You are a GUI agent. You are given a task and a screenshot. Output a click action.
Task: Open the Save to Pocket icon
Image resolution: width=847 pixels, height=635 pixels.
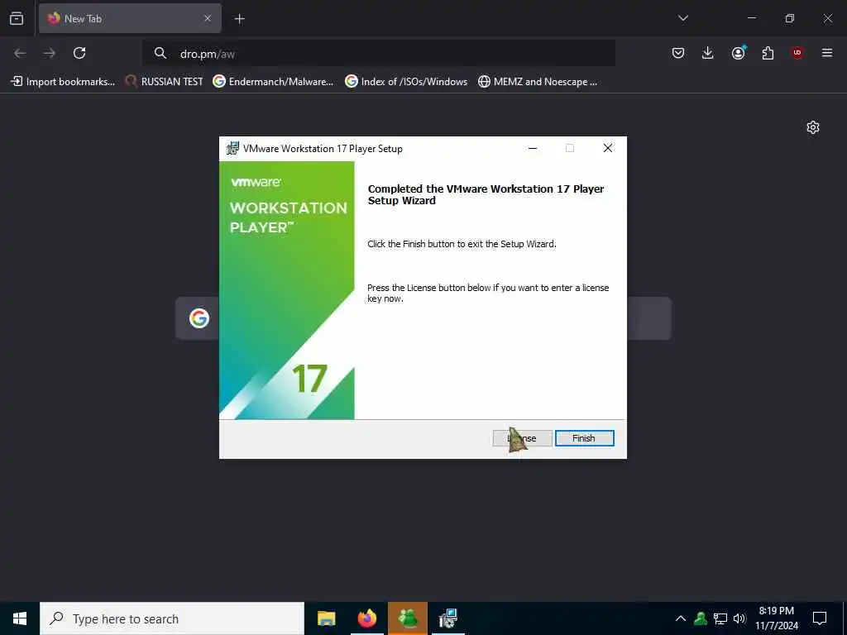pyautogui.click(x=678, y=53)
